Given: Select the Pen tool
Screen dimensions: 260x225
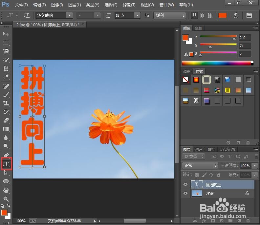Looking at the screenshot, I should tap(6, 155).
